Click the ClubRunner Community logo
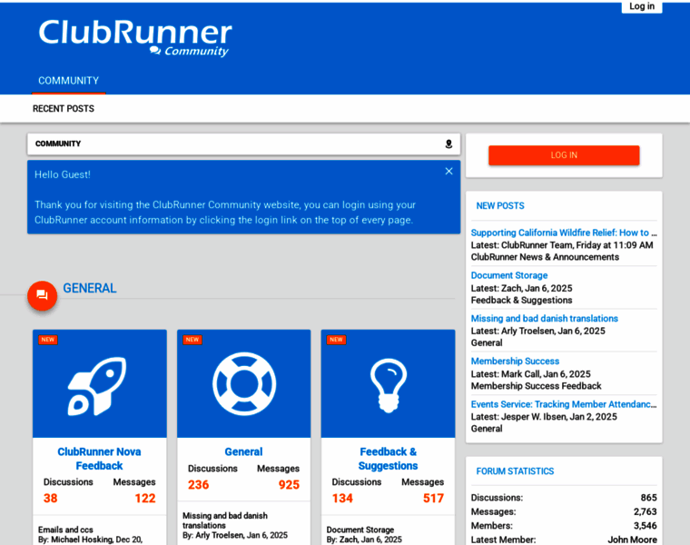 coord(135,38)
